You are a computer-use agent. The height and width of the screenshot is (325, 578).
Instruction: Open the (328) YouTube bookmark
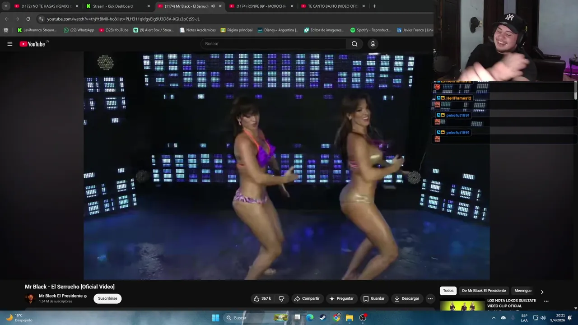click(114, 30)
